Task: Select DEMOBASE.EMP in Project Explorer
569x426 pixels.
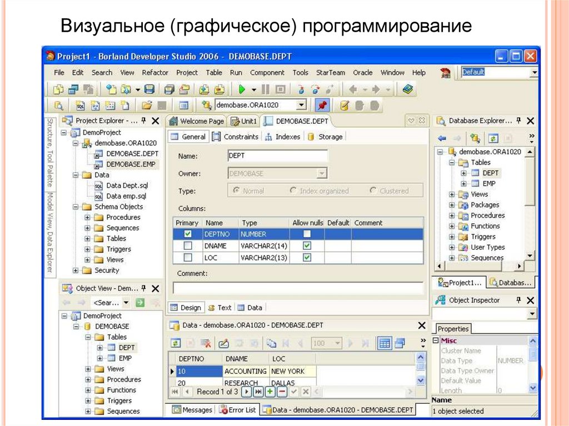Action: (x=131, y=164)
